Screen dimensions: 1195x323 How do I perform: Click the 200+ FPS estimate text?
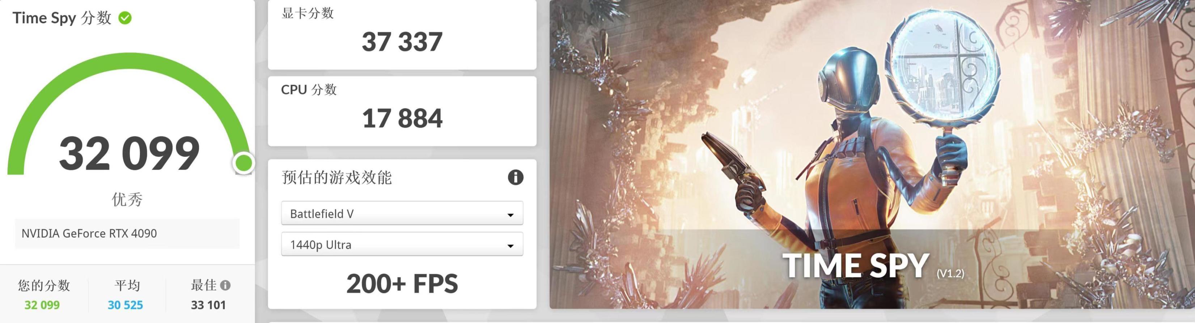point(402,284)
